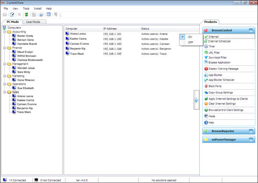This screenshot has width=258, height=183.
Task: Select the ON option in popup
Action: (191, 37)
